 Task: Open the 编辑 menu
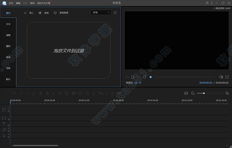18,3
